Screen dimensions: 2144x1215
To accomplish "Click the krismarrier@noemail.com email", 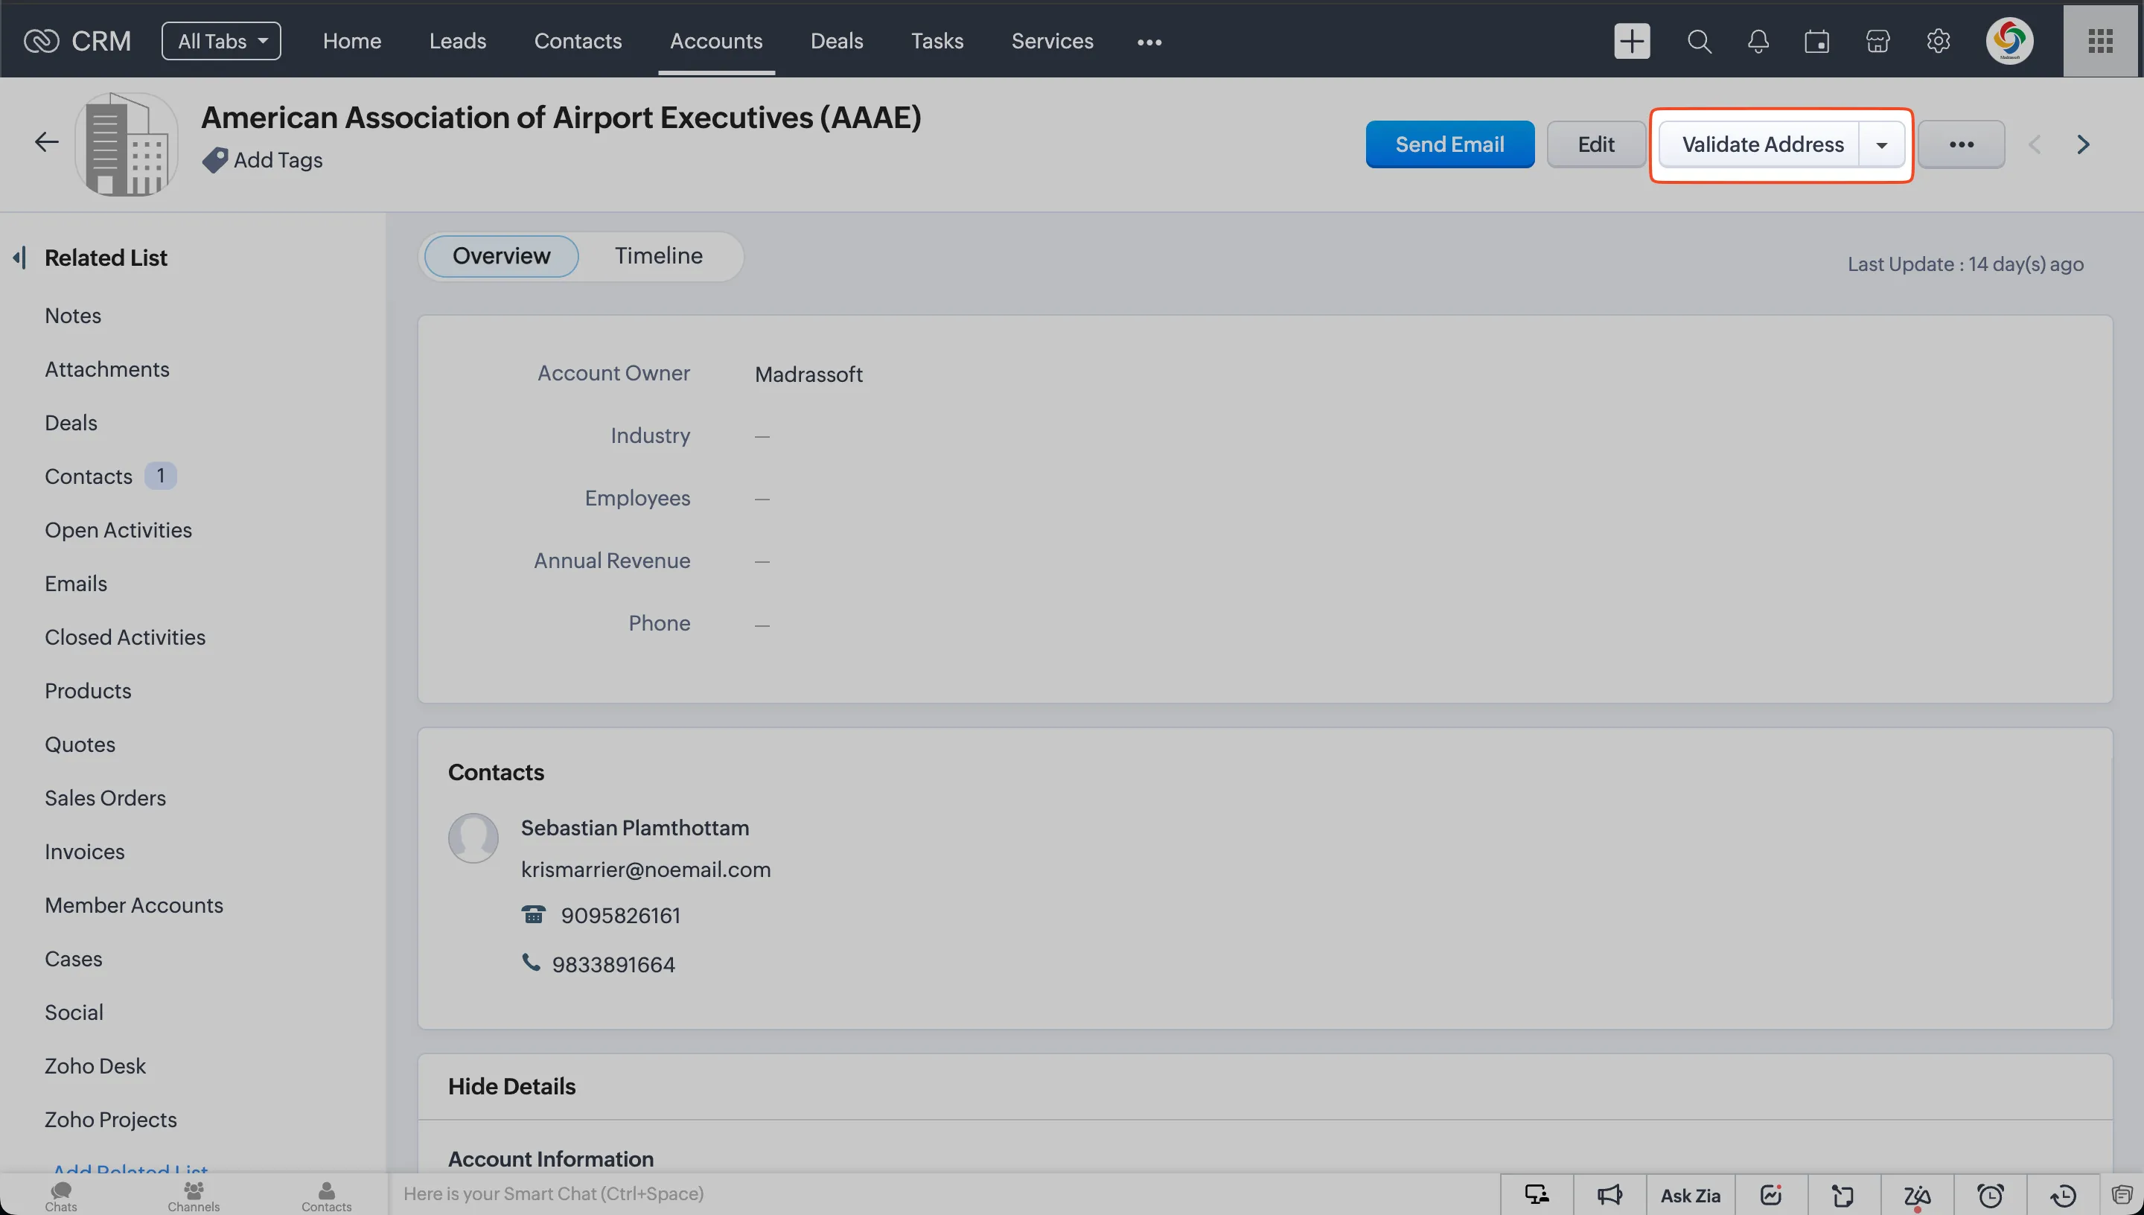I will point(645,870).
